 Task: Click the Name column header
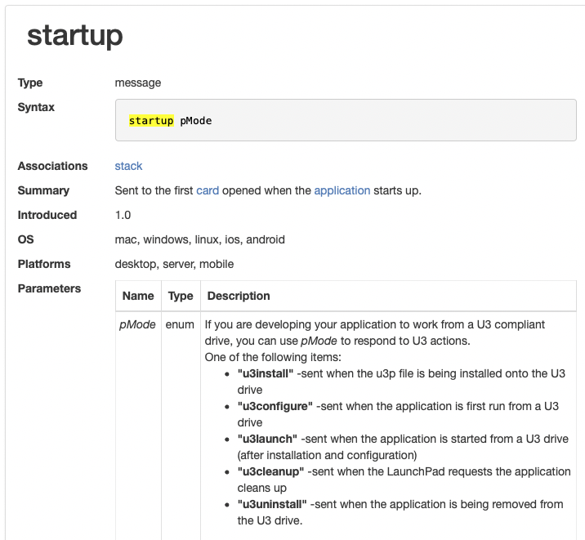(138, 296)
